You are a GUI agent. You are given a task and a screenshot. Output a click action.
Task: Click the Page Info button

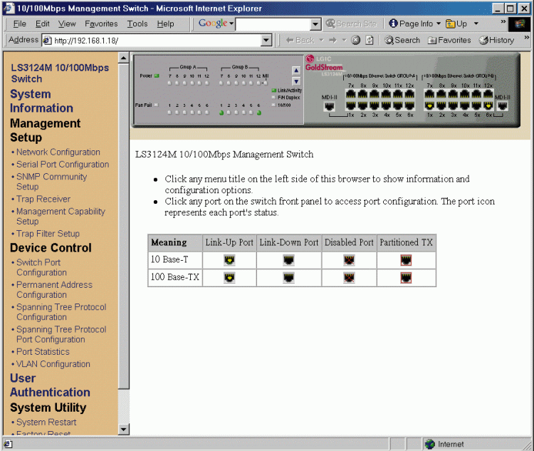(x=411, y=24)
